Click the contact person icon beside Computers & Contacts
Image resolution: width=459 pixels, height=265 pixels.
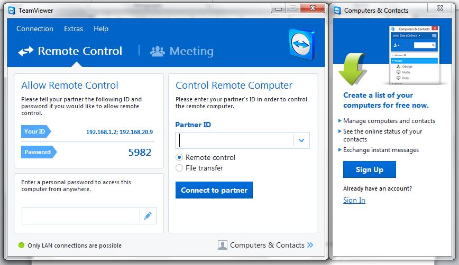[223, 245]
